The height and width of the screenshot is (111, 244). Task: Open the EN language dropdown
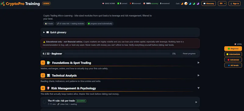tap(222, 3)
